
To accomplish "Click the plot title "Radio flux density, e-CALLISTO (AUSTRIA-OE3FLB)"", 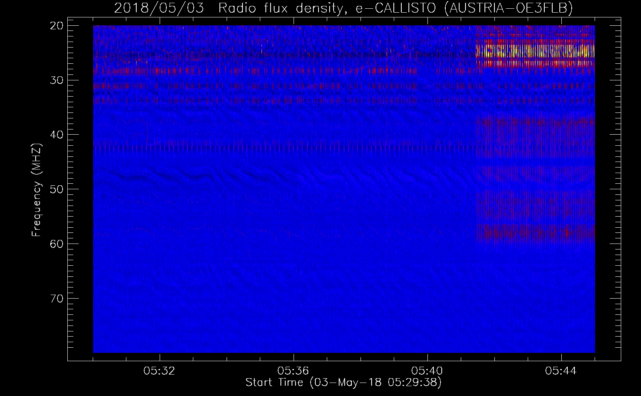I will pos(395,8).
